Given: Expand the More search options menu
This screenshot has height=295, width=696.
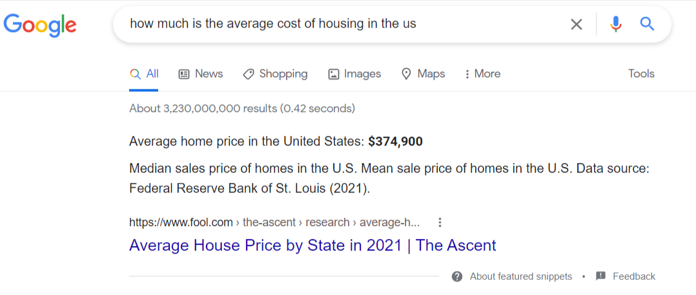Looking at the screenshot, I should coord(482,74).
